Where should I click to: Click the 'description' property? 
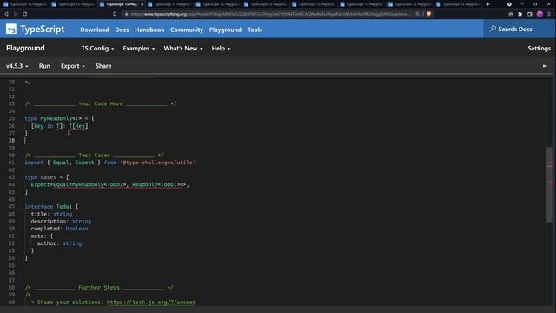[x=49, y=221]
